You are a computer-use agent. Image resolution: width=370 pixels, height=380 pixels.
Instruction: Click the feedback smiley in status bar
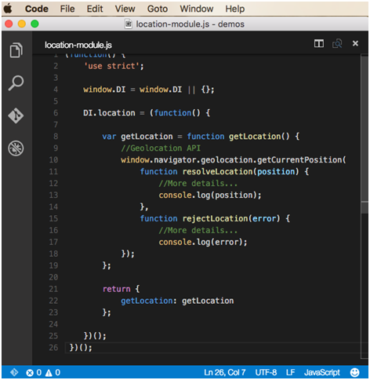click(x=354, y=372)
